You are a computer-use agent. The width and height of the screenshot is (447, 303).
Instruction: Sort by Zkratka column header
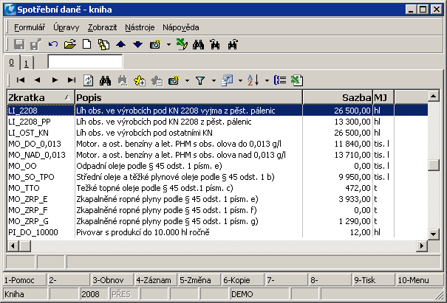pos(41,97)
